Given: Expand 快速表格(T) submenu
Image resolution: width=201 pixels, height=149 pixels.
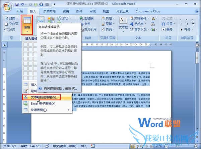Looking at the screenshot, I should (x=47, y=110).
